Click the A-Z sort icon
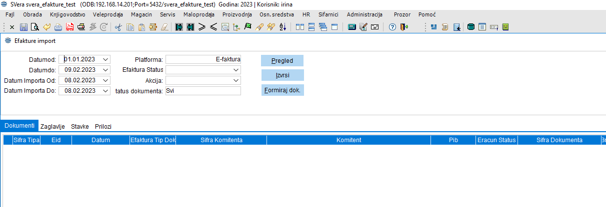 (x=282, y=27)
